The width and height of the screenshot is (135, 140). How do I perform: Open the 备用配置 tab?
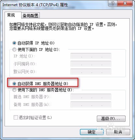(30, 16)
